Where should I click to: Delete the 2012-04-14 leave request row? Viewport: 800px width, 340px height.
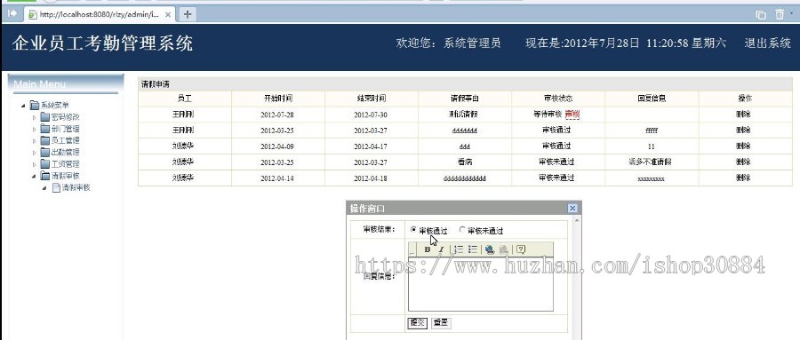[x=743, y=178]
